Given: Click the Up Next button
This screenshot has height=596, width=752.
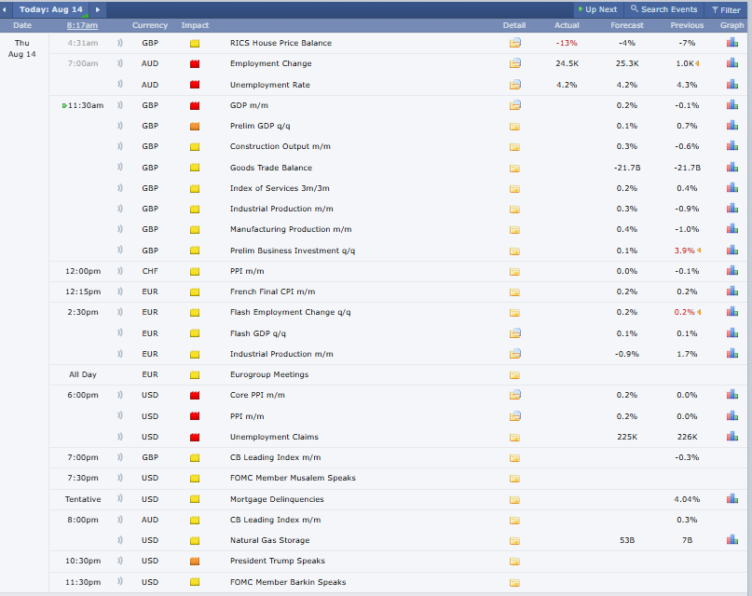Looking at the screenshot, I should [597, 9].
